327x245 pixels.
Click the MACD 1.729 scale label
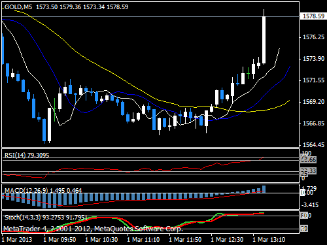[x=309, y=188]
